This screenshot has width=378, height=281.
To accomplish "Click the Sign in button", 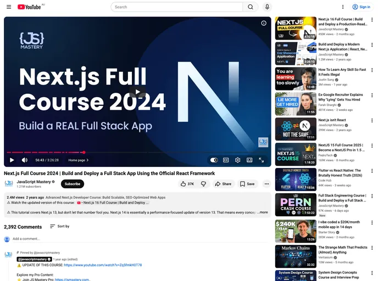I will tap(362, 7).
